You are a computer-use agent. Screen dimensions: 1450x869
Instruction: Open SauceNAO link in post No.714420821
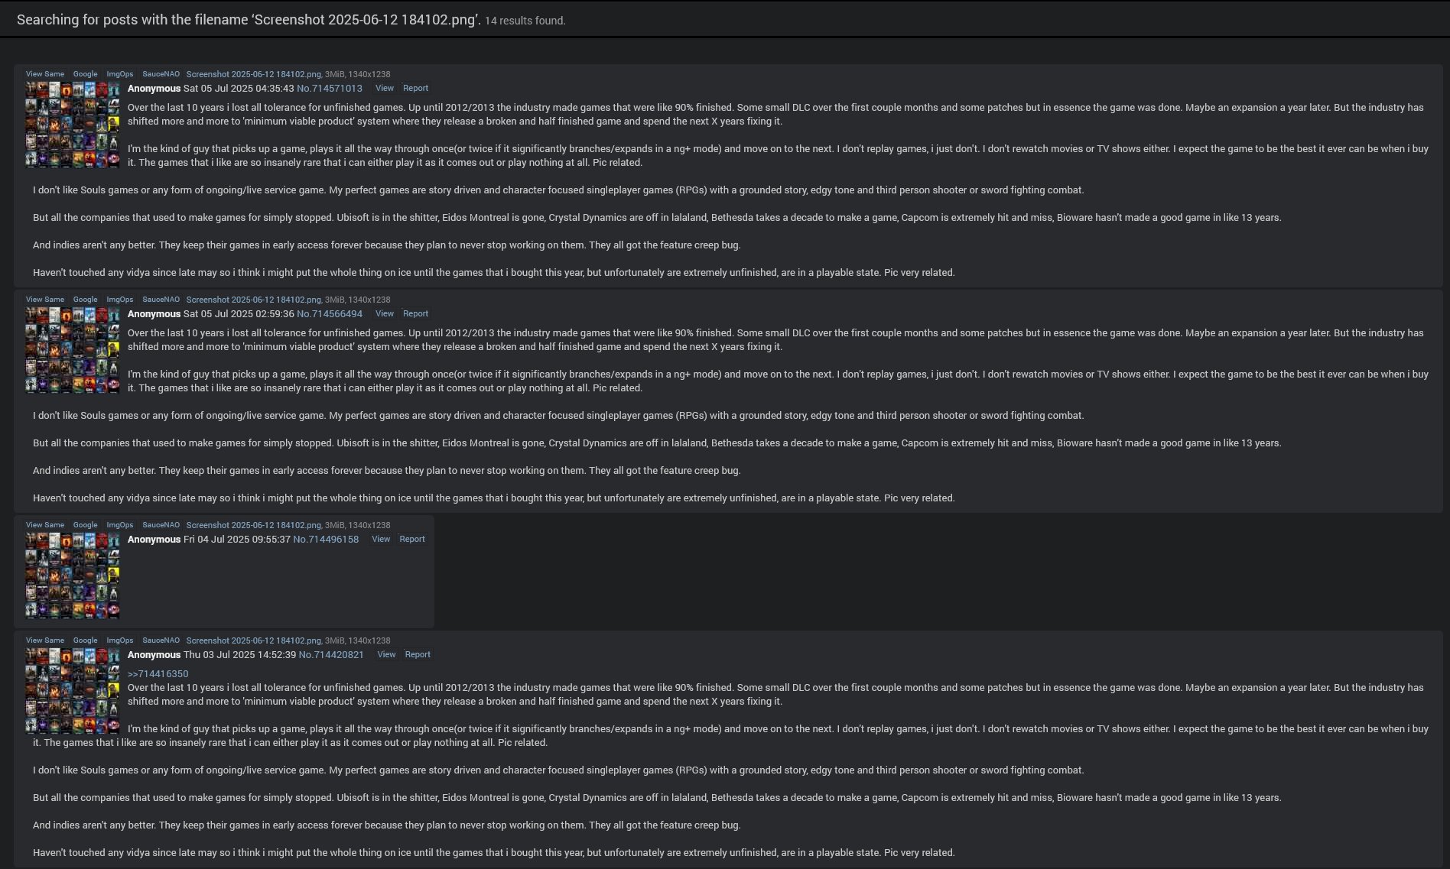click(x=161, y=640)
